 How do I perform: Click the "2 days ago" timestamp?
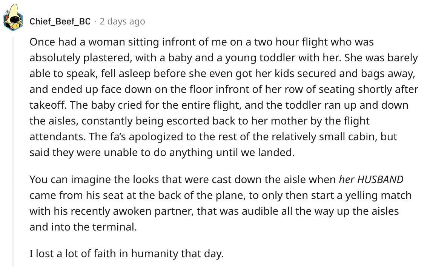point(122,21)
